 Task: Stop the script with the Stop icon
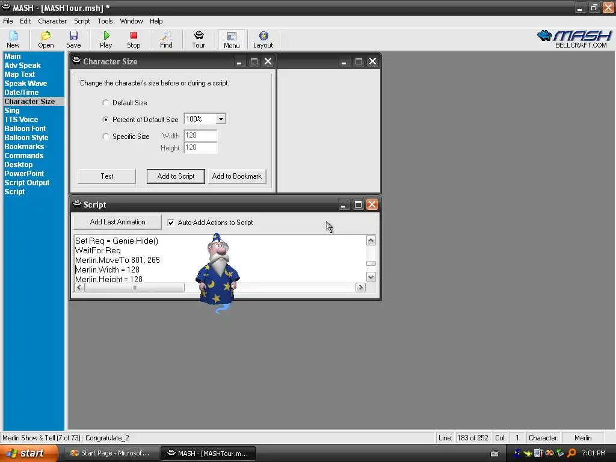(x=134, y=39)
